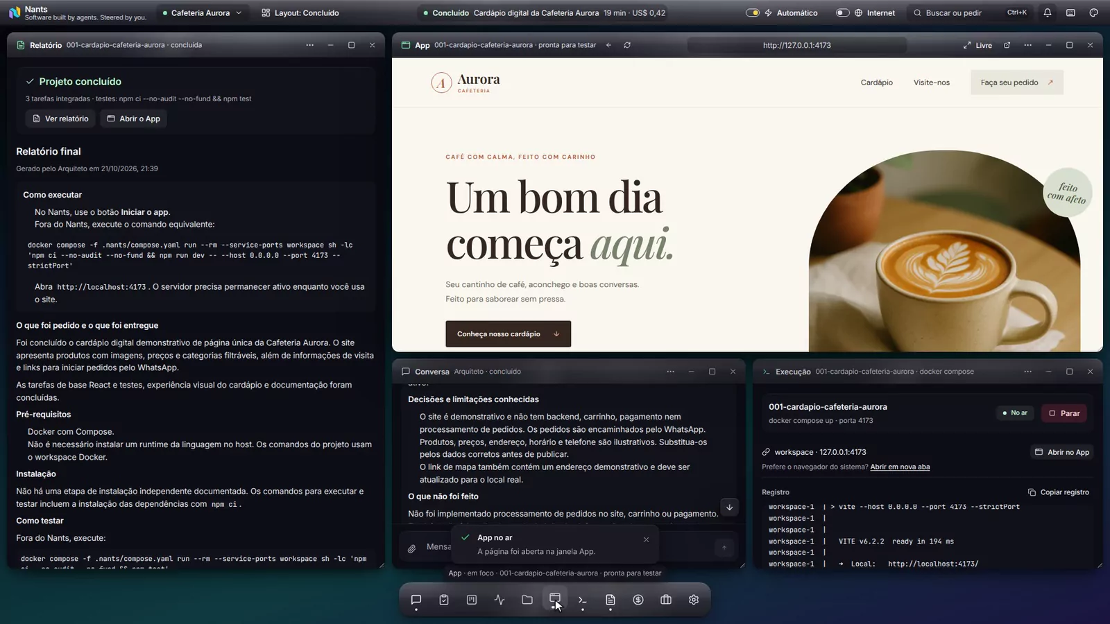Open the chat bubble icon in the dock

[416, 600]
